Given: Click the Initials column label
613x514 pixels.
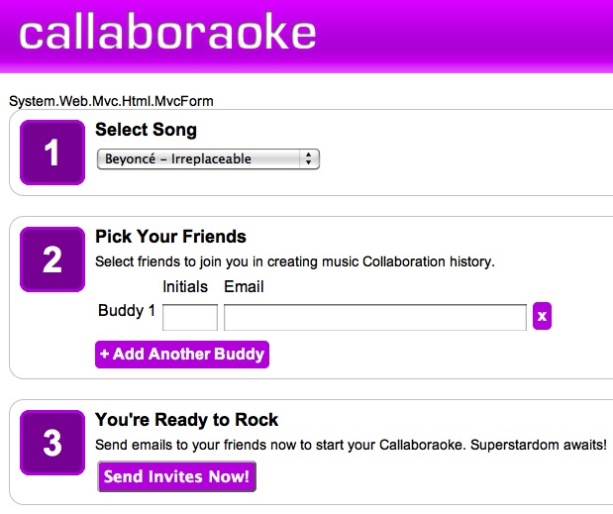Looking at the screenshot, I should (185, 287).
